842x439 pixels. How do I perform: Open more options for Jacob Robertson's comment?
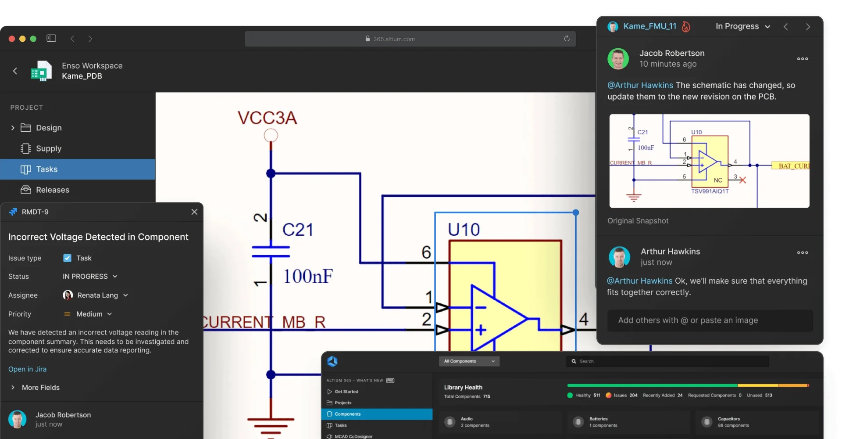[803, 58]
